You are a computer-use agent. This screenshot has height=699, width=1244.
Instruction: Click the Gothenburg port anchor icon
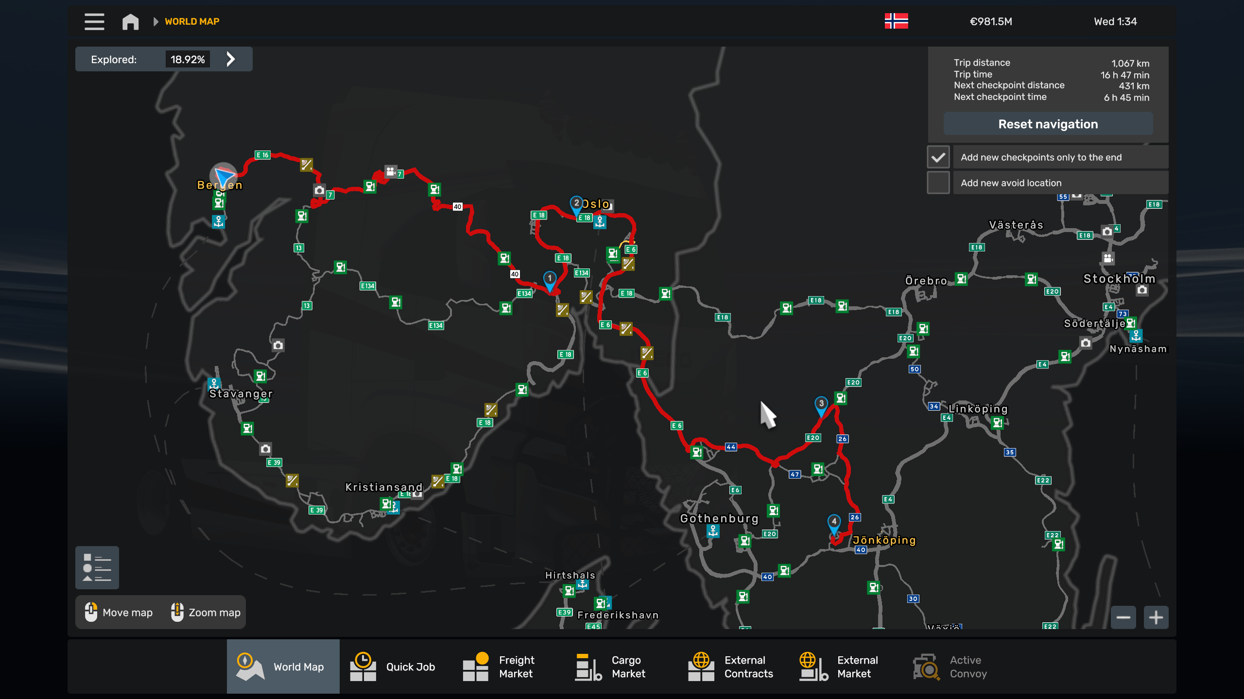tap(713, 531)
